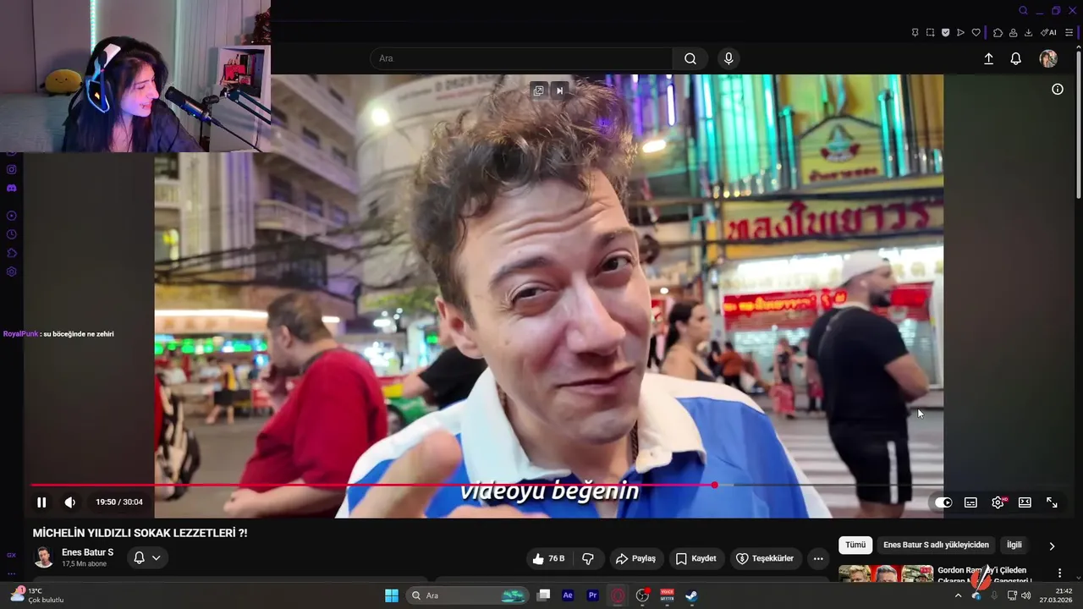Image resolution: width=1083 pixels, height=609 pixels.
Task: Open the browser AI assistant button
Action: (1048, 33)
